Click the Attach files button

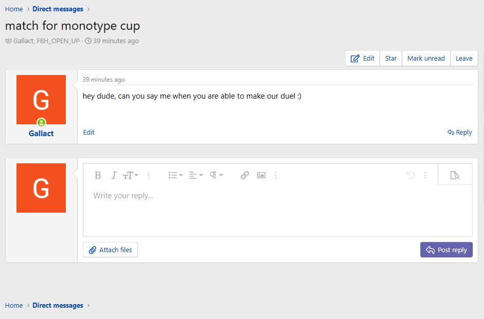pos(110,250)
